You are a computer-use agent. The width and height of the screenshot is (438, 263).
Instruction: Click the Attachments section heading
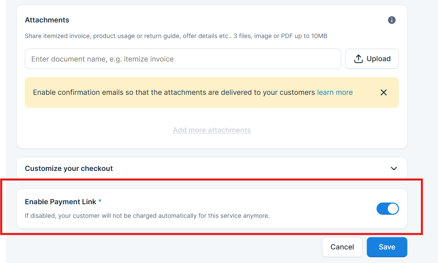pos(47,20)
